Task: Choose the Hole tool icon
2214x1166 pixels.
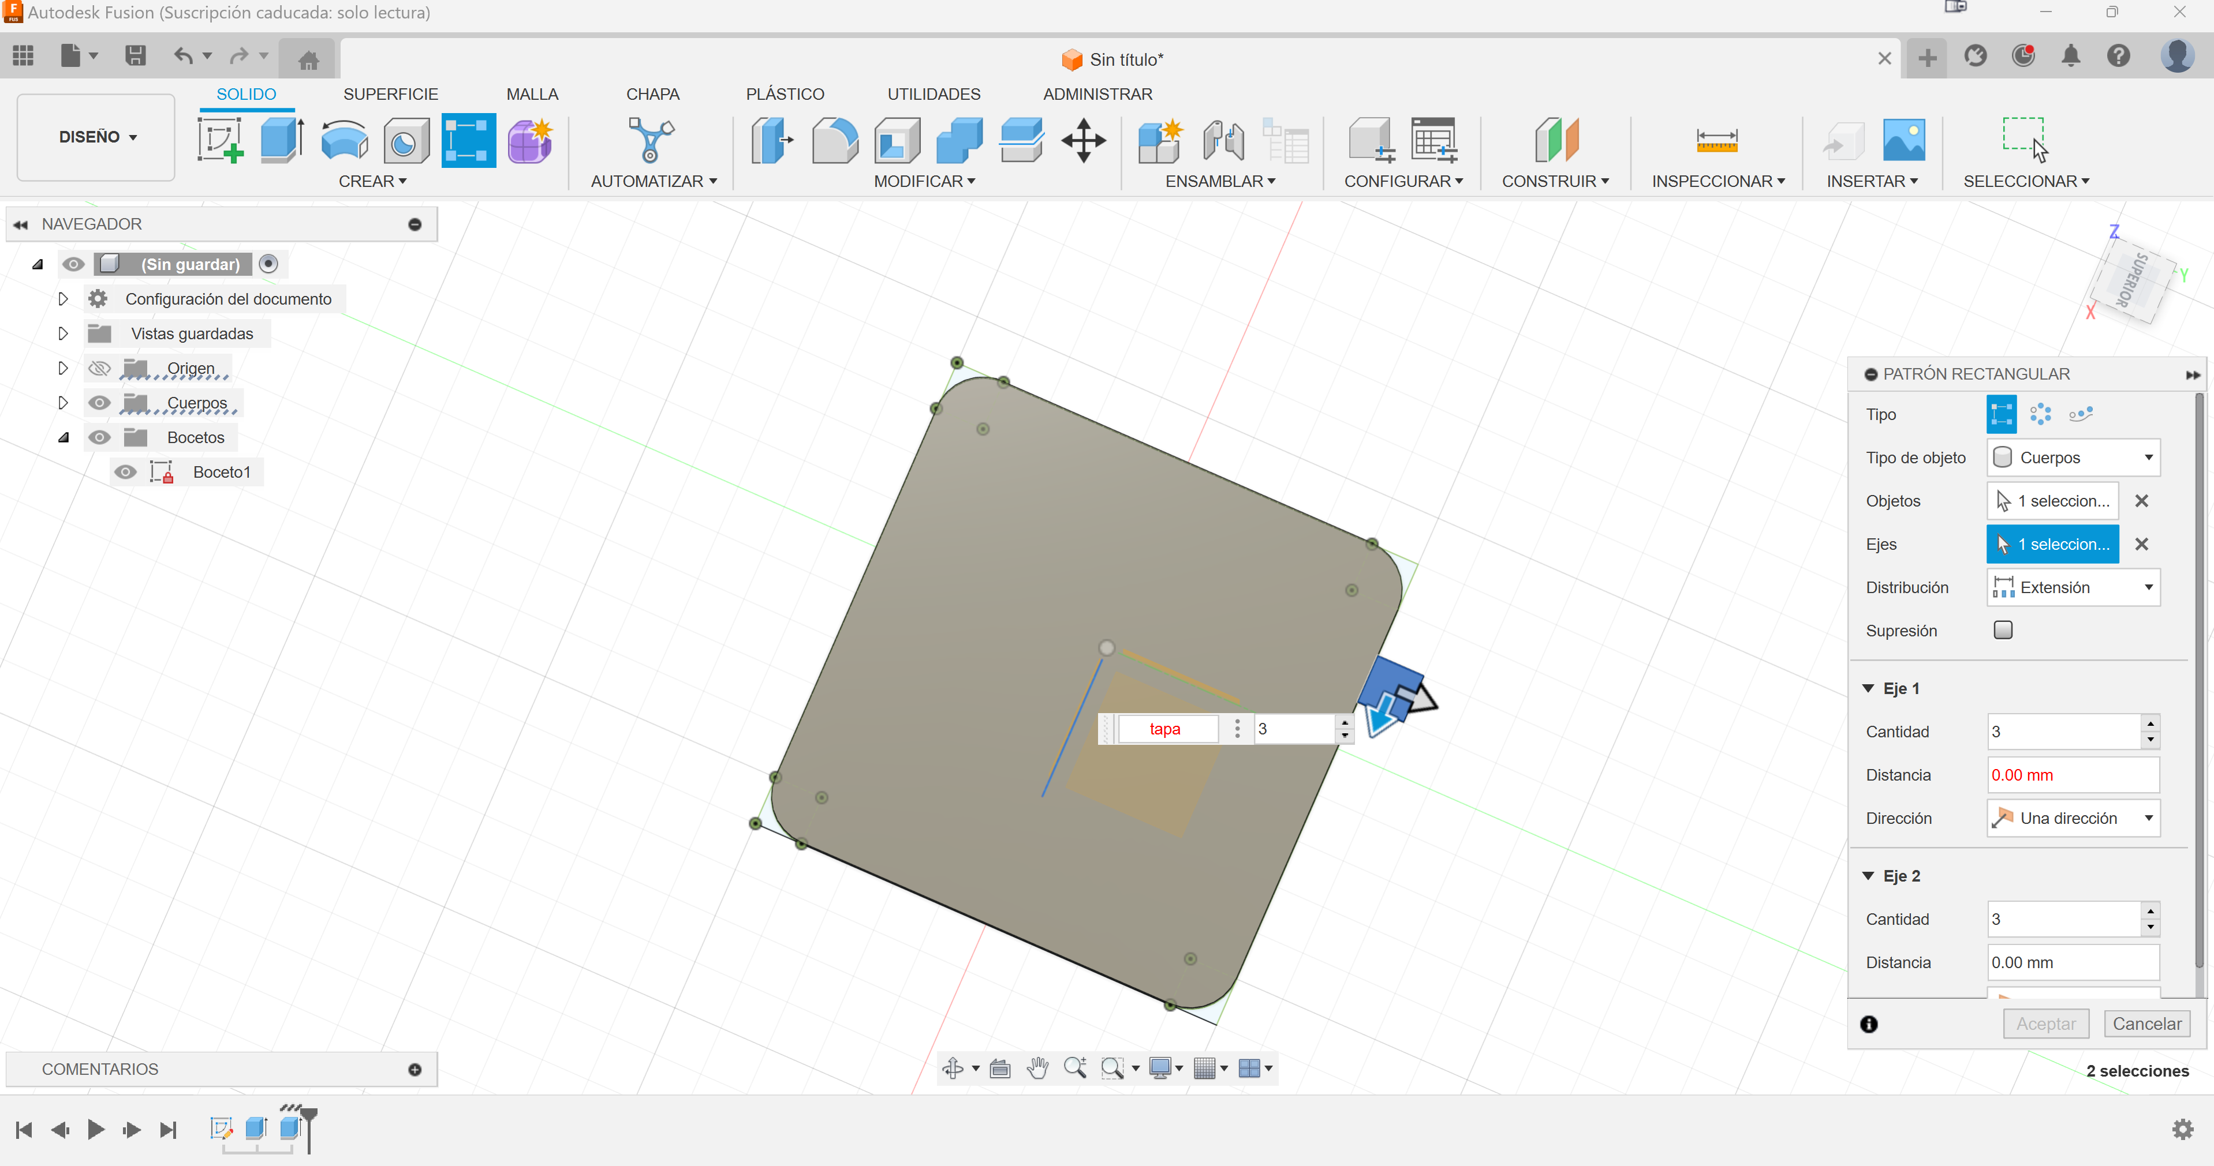Action: coord(406,142)
